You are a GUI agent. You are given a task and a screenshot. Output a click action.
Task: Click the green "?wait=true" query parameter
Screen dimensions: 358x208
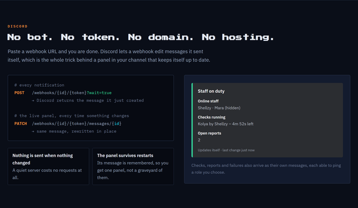[x=99, y=93]
